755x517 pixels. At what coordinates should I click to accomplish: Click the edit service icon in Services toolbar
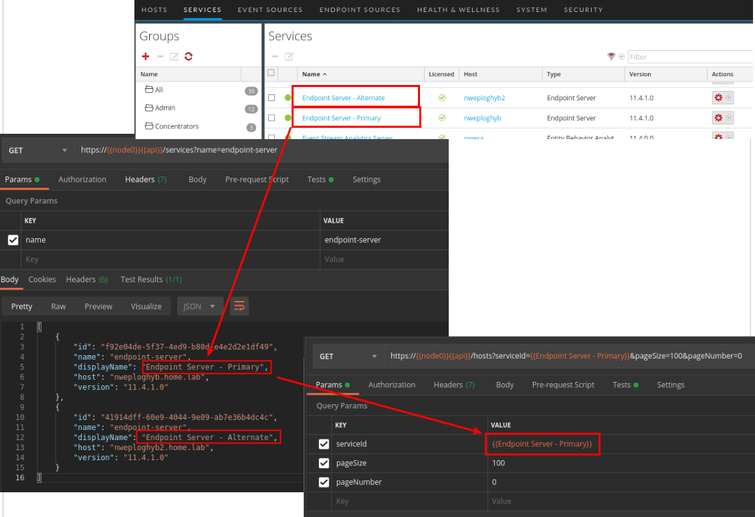click(x=289, y=57)
